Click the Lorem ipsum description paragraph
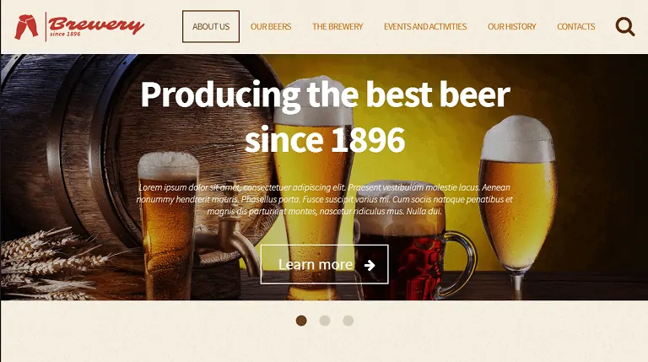 (x=324, y=199)
